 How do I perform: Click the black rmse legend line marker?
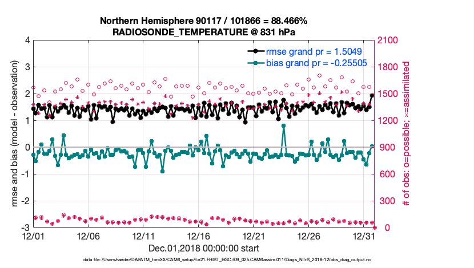256,51
